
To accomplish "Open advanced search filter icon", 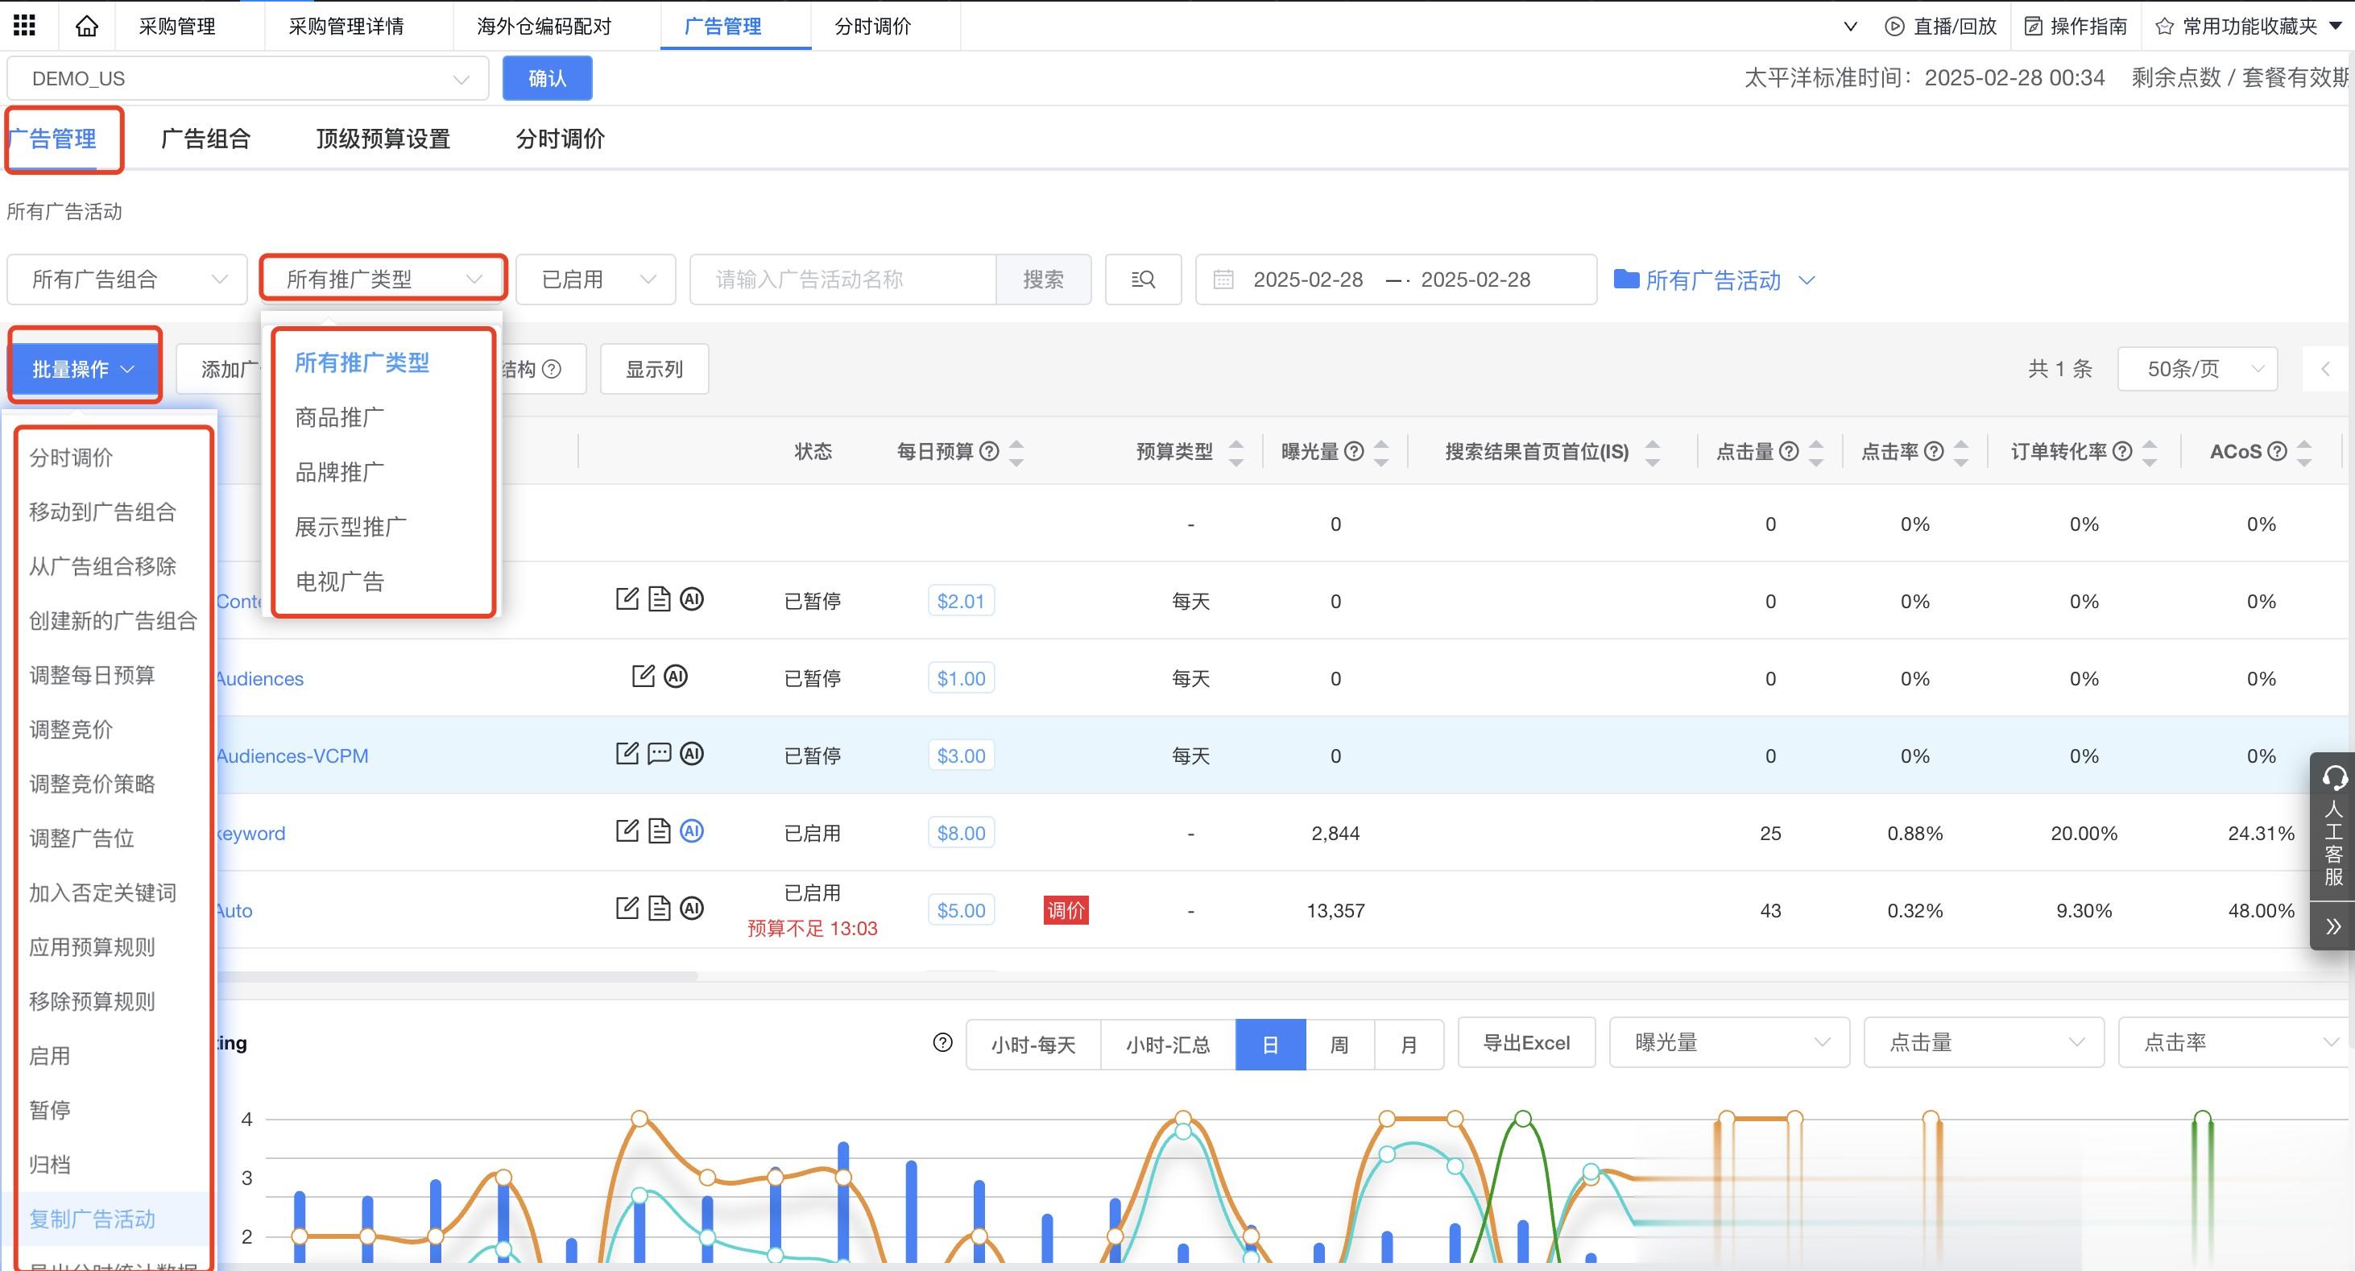I will tap(1143, 279).
